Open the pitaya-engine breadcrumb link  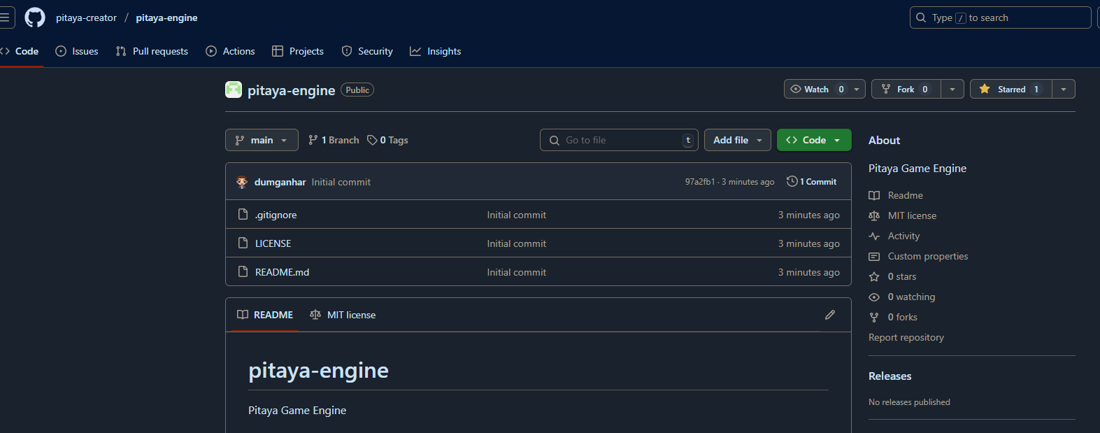click(x=166, y=17)
